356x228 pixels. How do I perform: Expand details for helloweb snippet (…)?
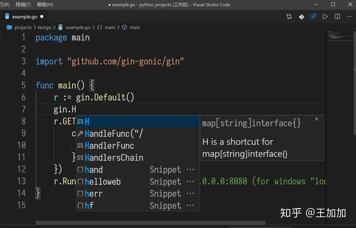point(190,182)
